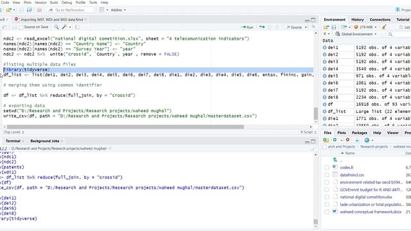Click the List view toggle in Environment
This screenshot has height=231, width=411.
pyautogui.click(x=405, y=27)
